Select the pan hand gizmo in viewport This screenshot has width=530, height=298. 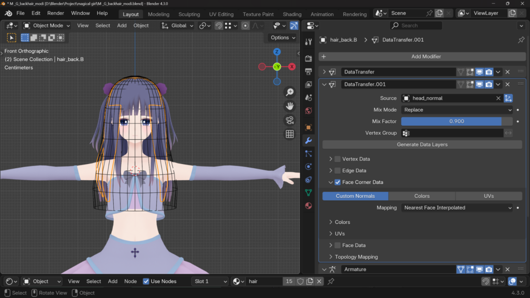pyautogui.click(x=290, y=106)
